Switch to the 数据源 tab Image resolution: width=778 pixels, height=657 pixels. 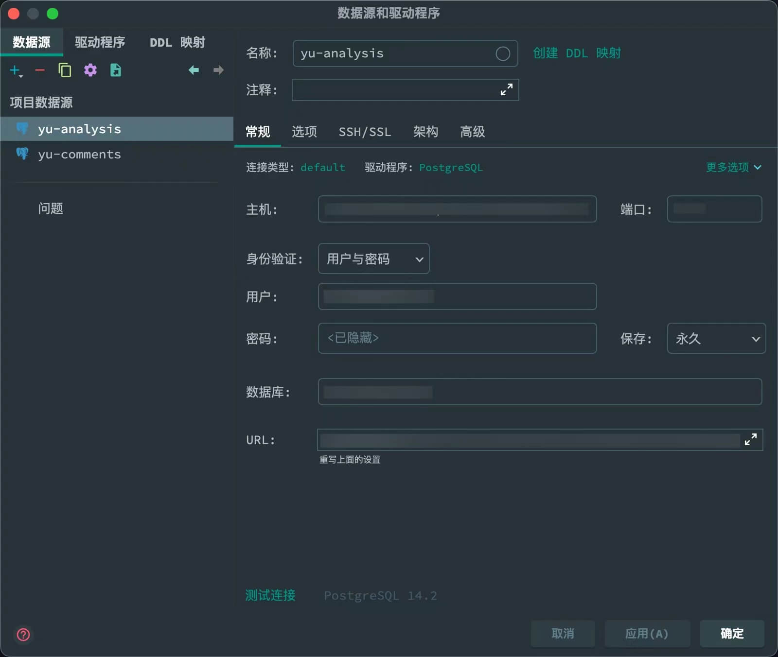click(32, 42)
